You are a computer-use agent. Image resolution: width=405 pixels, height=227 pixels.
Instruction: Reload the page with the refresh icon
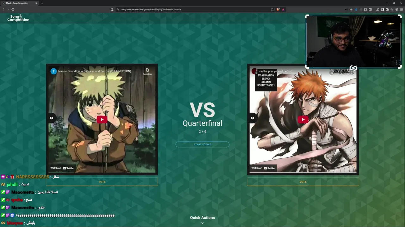(x=13, y=9)
